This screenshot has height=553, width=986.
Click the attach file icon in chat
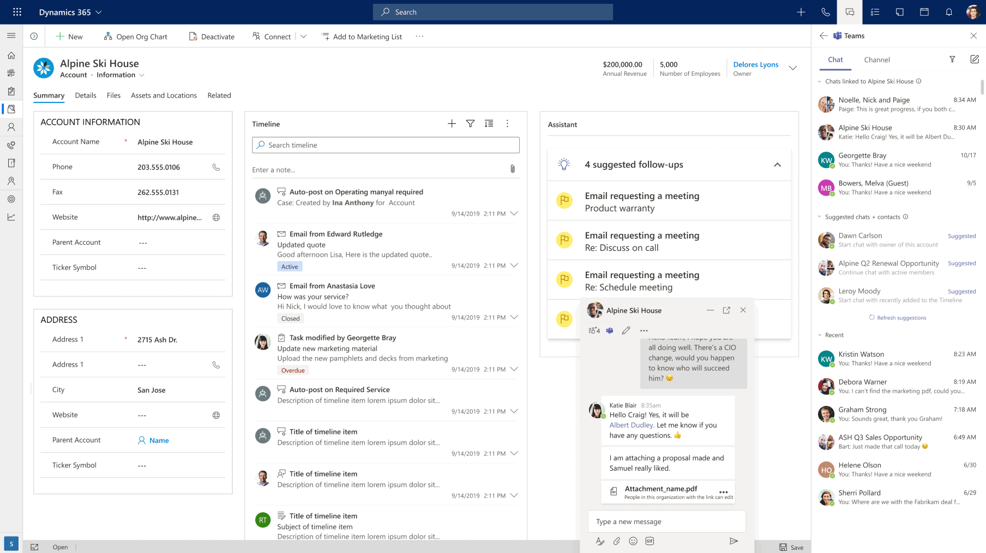coord(617,541)
